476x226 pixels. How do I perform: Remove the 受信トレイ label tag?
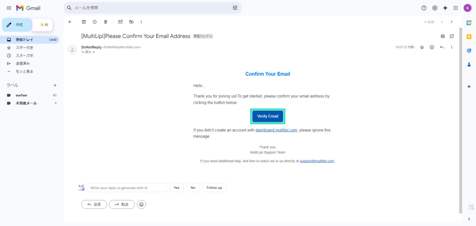coord(211,36)
